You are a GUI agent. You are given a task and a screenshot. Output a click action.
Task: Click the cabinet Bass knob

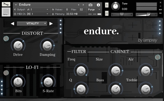click(115, 89)
